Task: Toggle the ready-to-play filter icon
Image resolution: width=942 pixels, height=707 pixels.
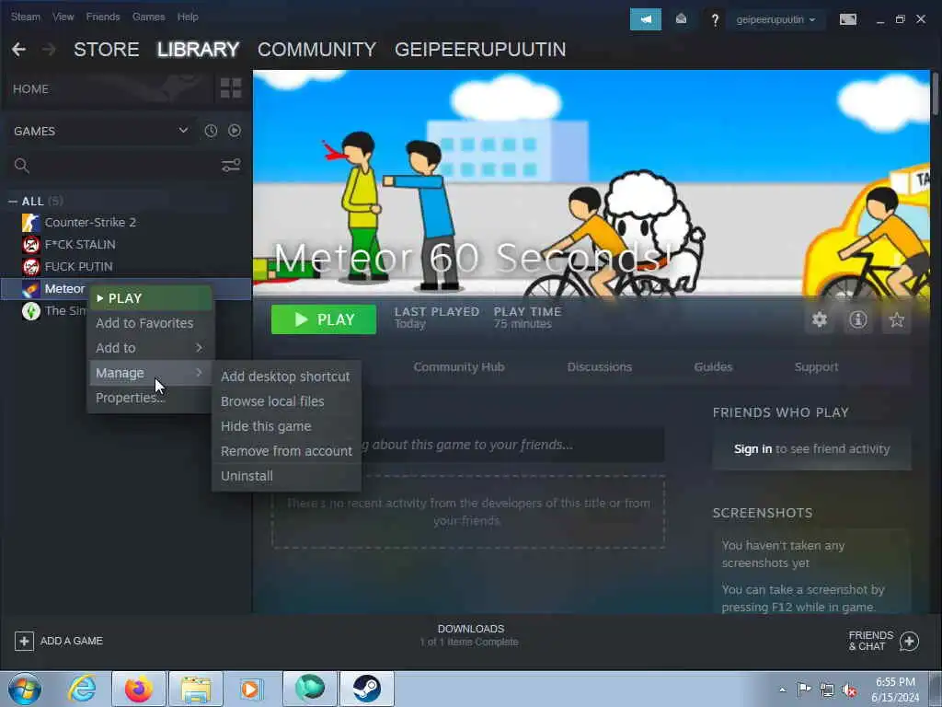Action: pyautogui.click(x=235, y=131)
